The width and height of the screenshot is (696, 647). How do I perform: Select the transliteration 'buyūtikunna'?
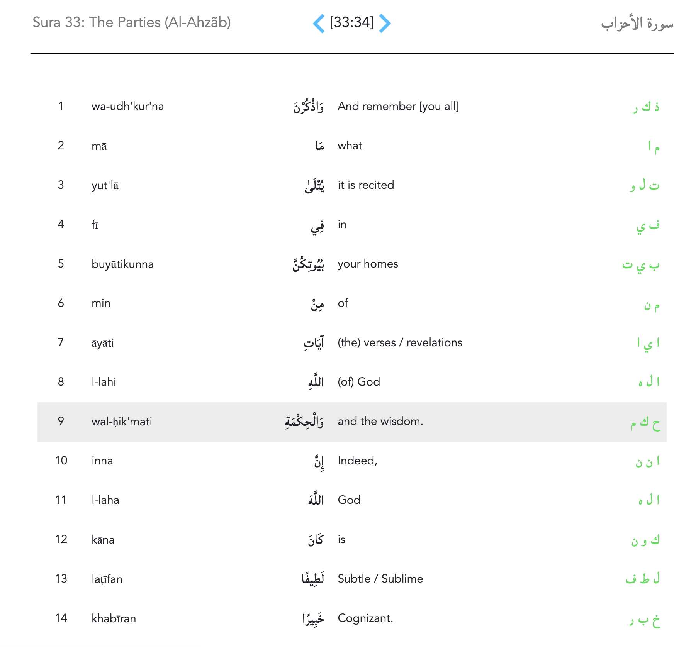[x=122, y=264]
